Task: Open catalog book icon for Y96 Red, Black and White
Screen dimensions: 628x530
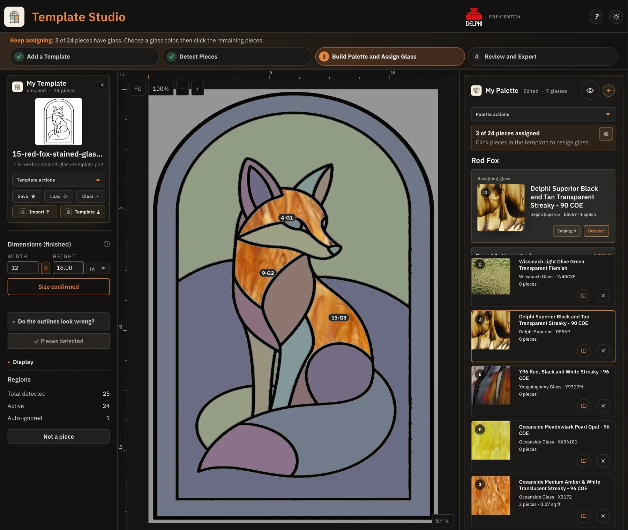Action: pyautogui.click(x=584, y=406)
